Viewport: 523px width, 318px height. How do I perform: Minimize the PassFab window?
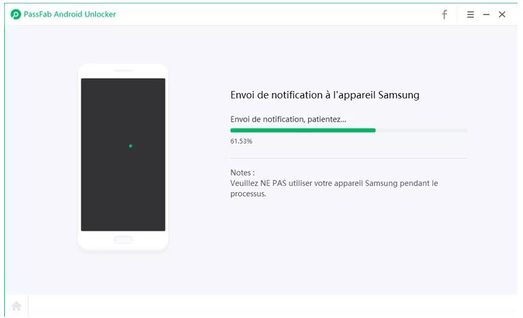(x=486, y=14)
